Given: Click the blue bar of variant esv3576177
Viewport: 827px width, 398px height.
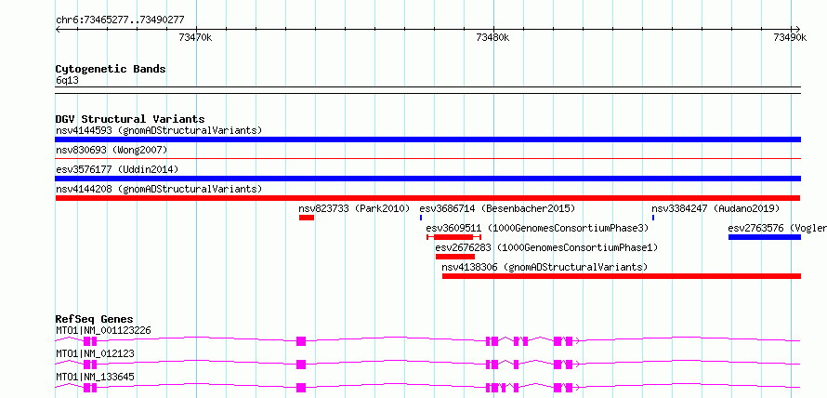Looking at the screenshot, I should click(x=427, y=179).
